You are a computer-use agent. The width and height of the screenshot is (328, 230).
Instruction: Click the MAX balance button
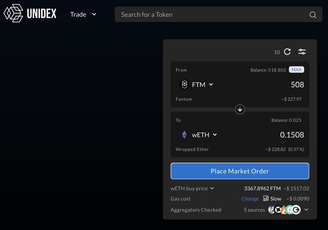pyautogui.click(x=297, y=70)
